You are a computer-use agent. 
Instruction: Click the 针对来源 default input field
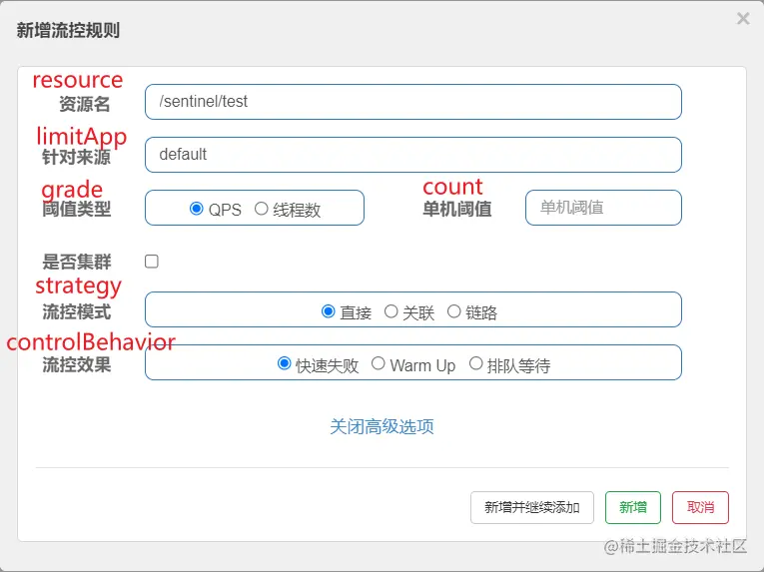pyautogui.click(x=413, y=155)
